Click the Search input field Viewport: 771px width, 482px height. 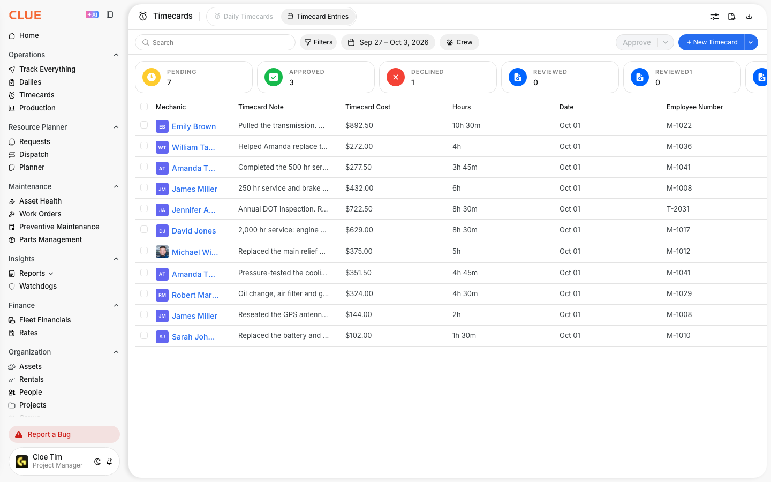pos(215,42)
